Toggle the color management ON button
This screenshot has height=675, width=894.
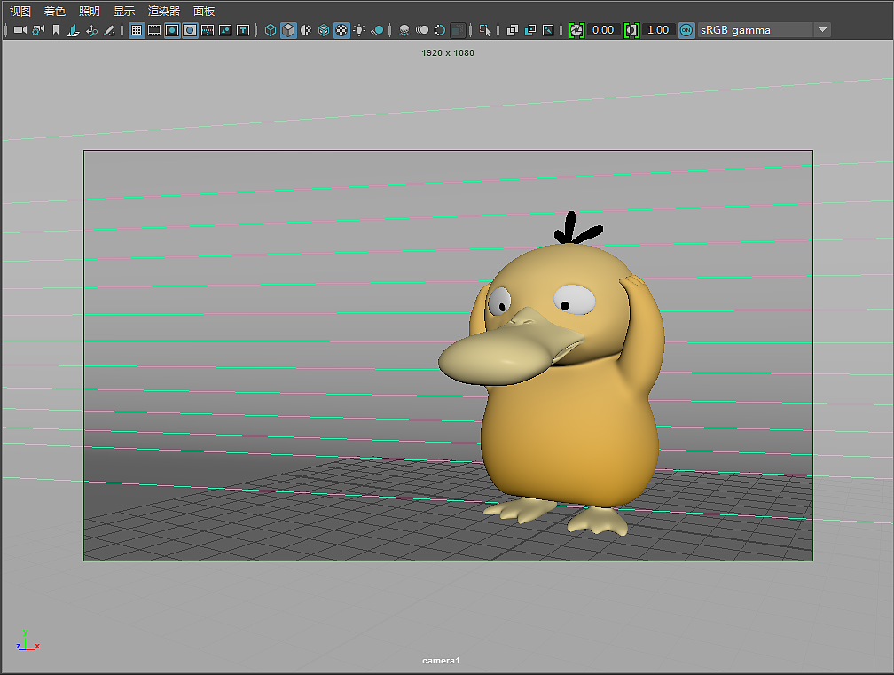click(x=686, y=30)
